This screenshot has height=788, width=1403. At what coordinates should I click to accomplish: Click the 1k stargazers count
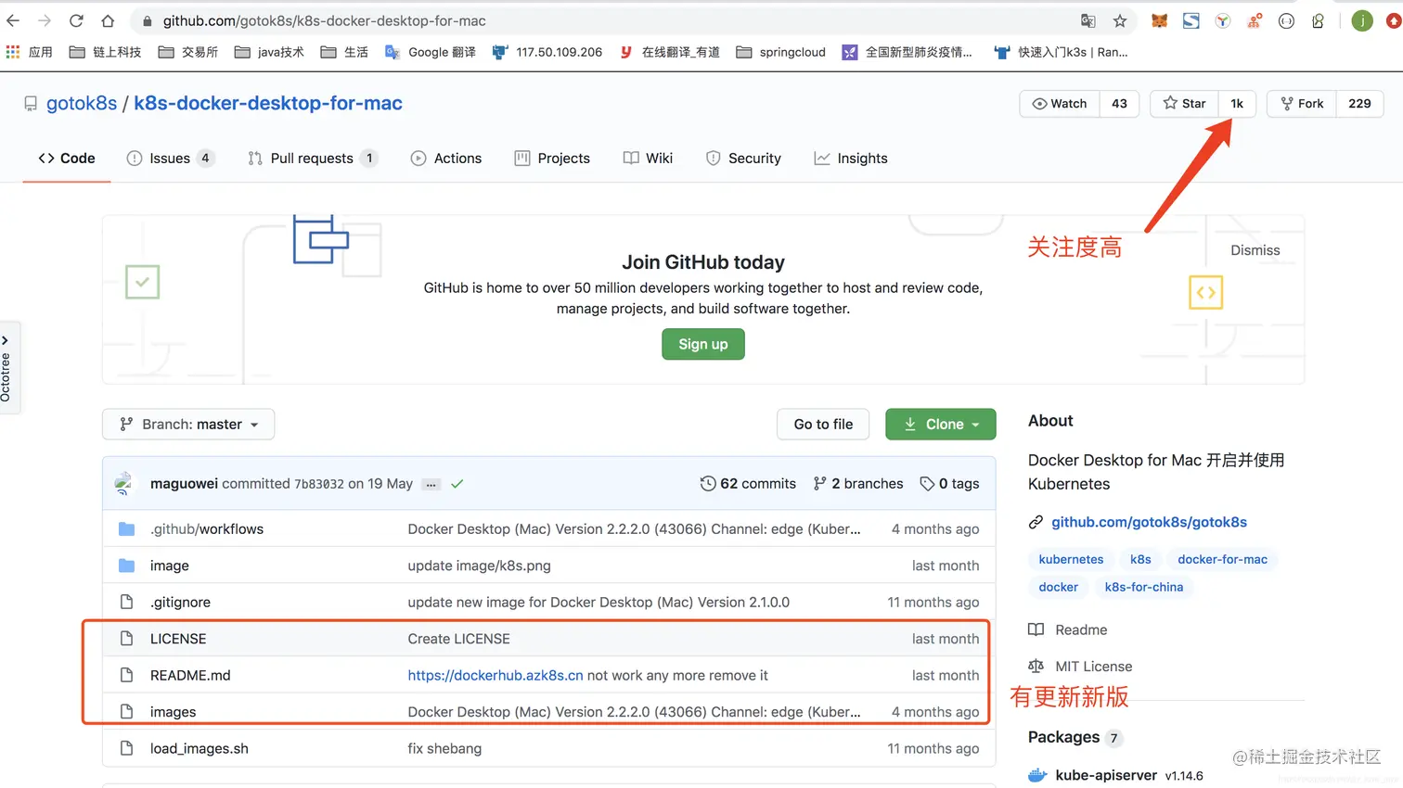point(1237,104)
